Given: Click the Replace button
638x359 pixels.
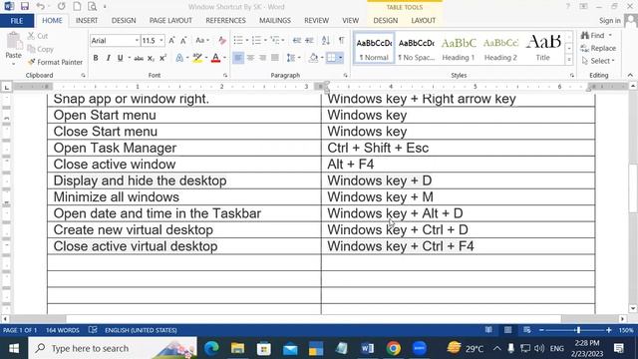Looking at the screenshot, I should click(598, 49).
